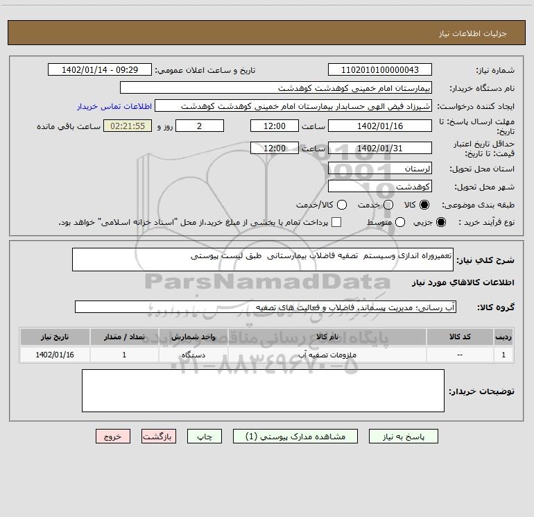
Task: Click the buyer description text area
Action: coord(263,391)
